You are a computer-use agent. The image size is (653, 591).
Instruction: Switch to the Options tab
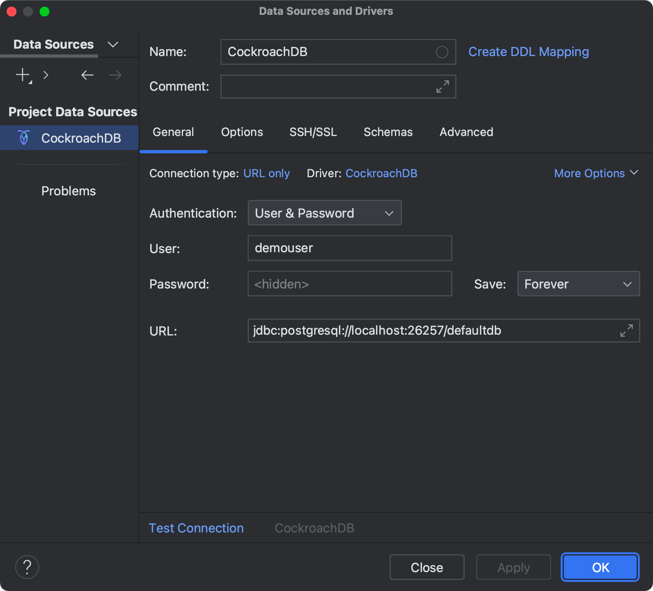pos(242,132)
